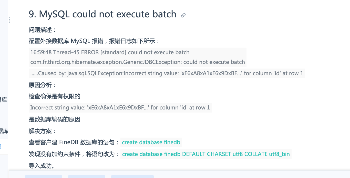Click the third light-blue button at page bottom
Screen dimensions: 350x178
pyautogui.click(x=132, y=176)
